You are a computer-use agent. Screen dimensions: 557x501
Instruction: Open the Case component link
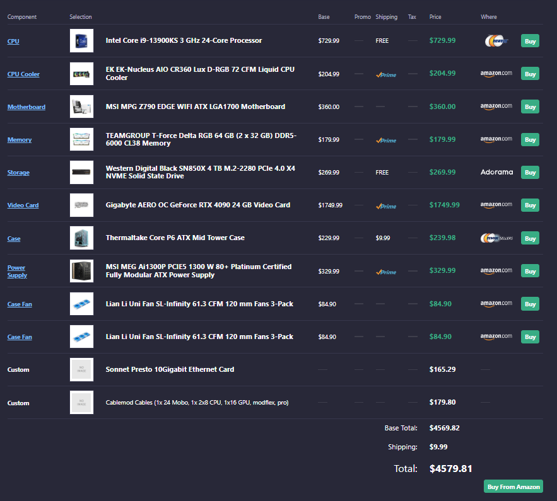14,238
